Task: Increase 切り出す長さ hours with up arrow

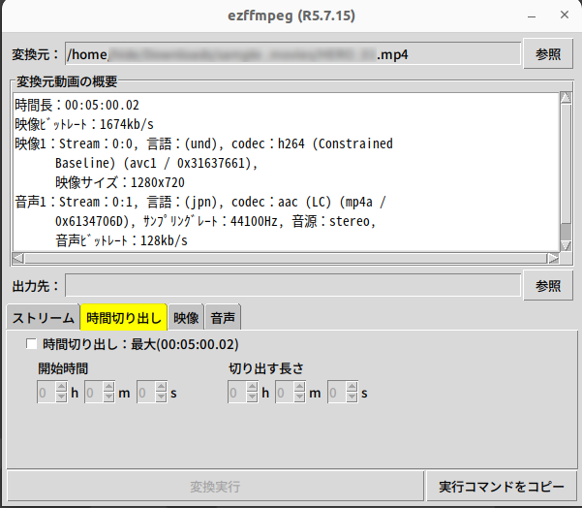Action: (252, 387)
